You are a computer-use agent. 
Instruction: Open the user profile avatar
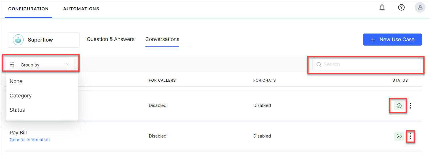(420, 8)
